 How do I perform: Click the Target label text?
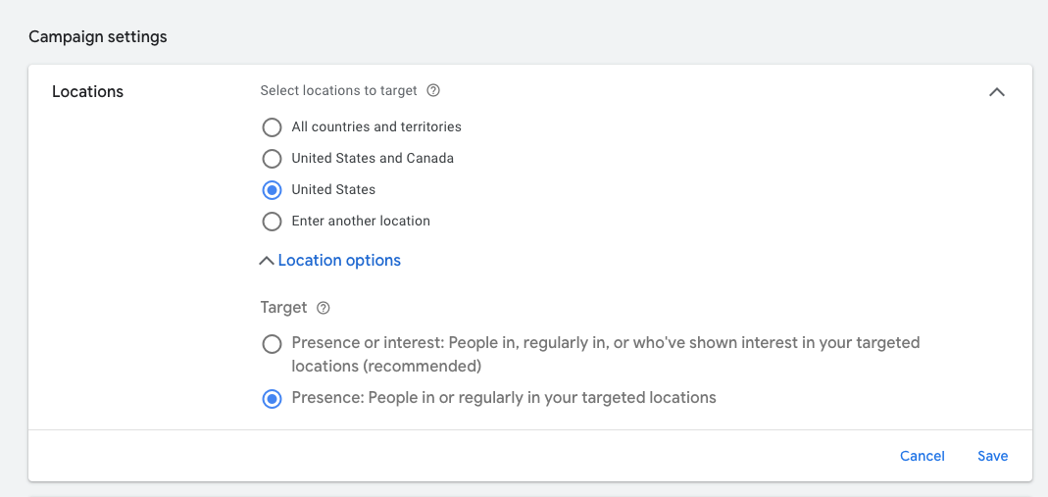[x=283, y=307]
